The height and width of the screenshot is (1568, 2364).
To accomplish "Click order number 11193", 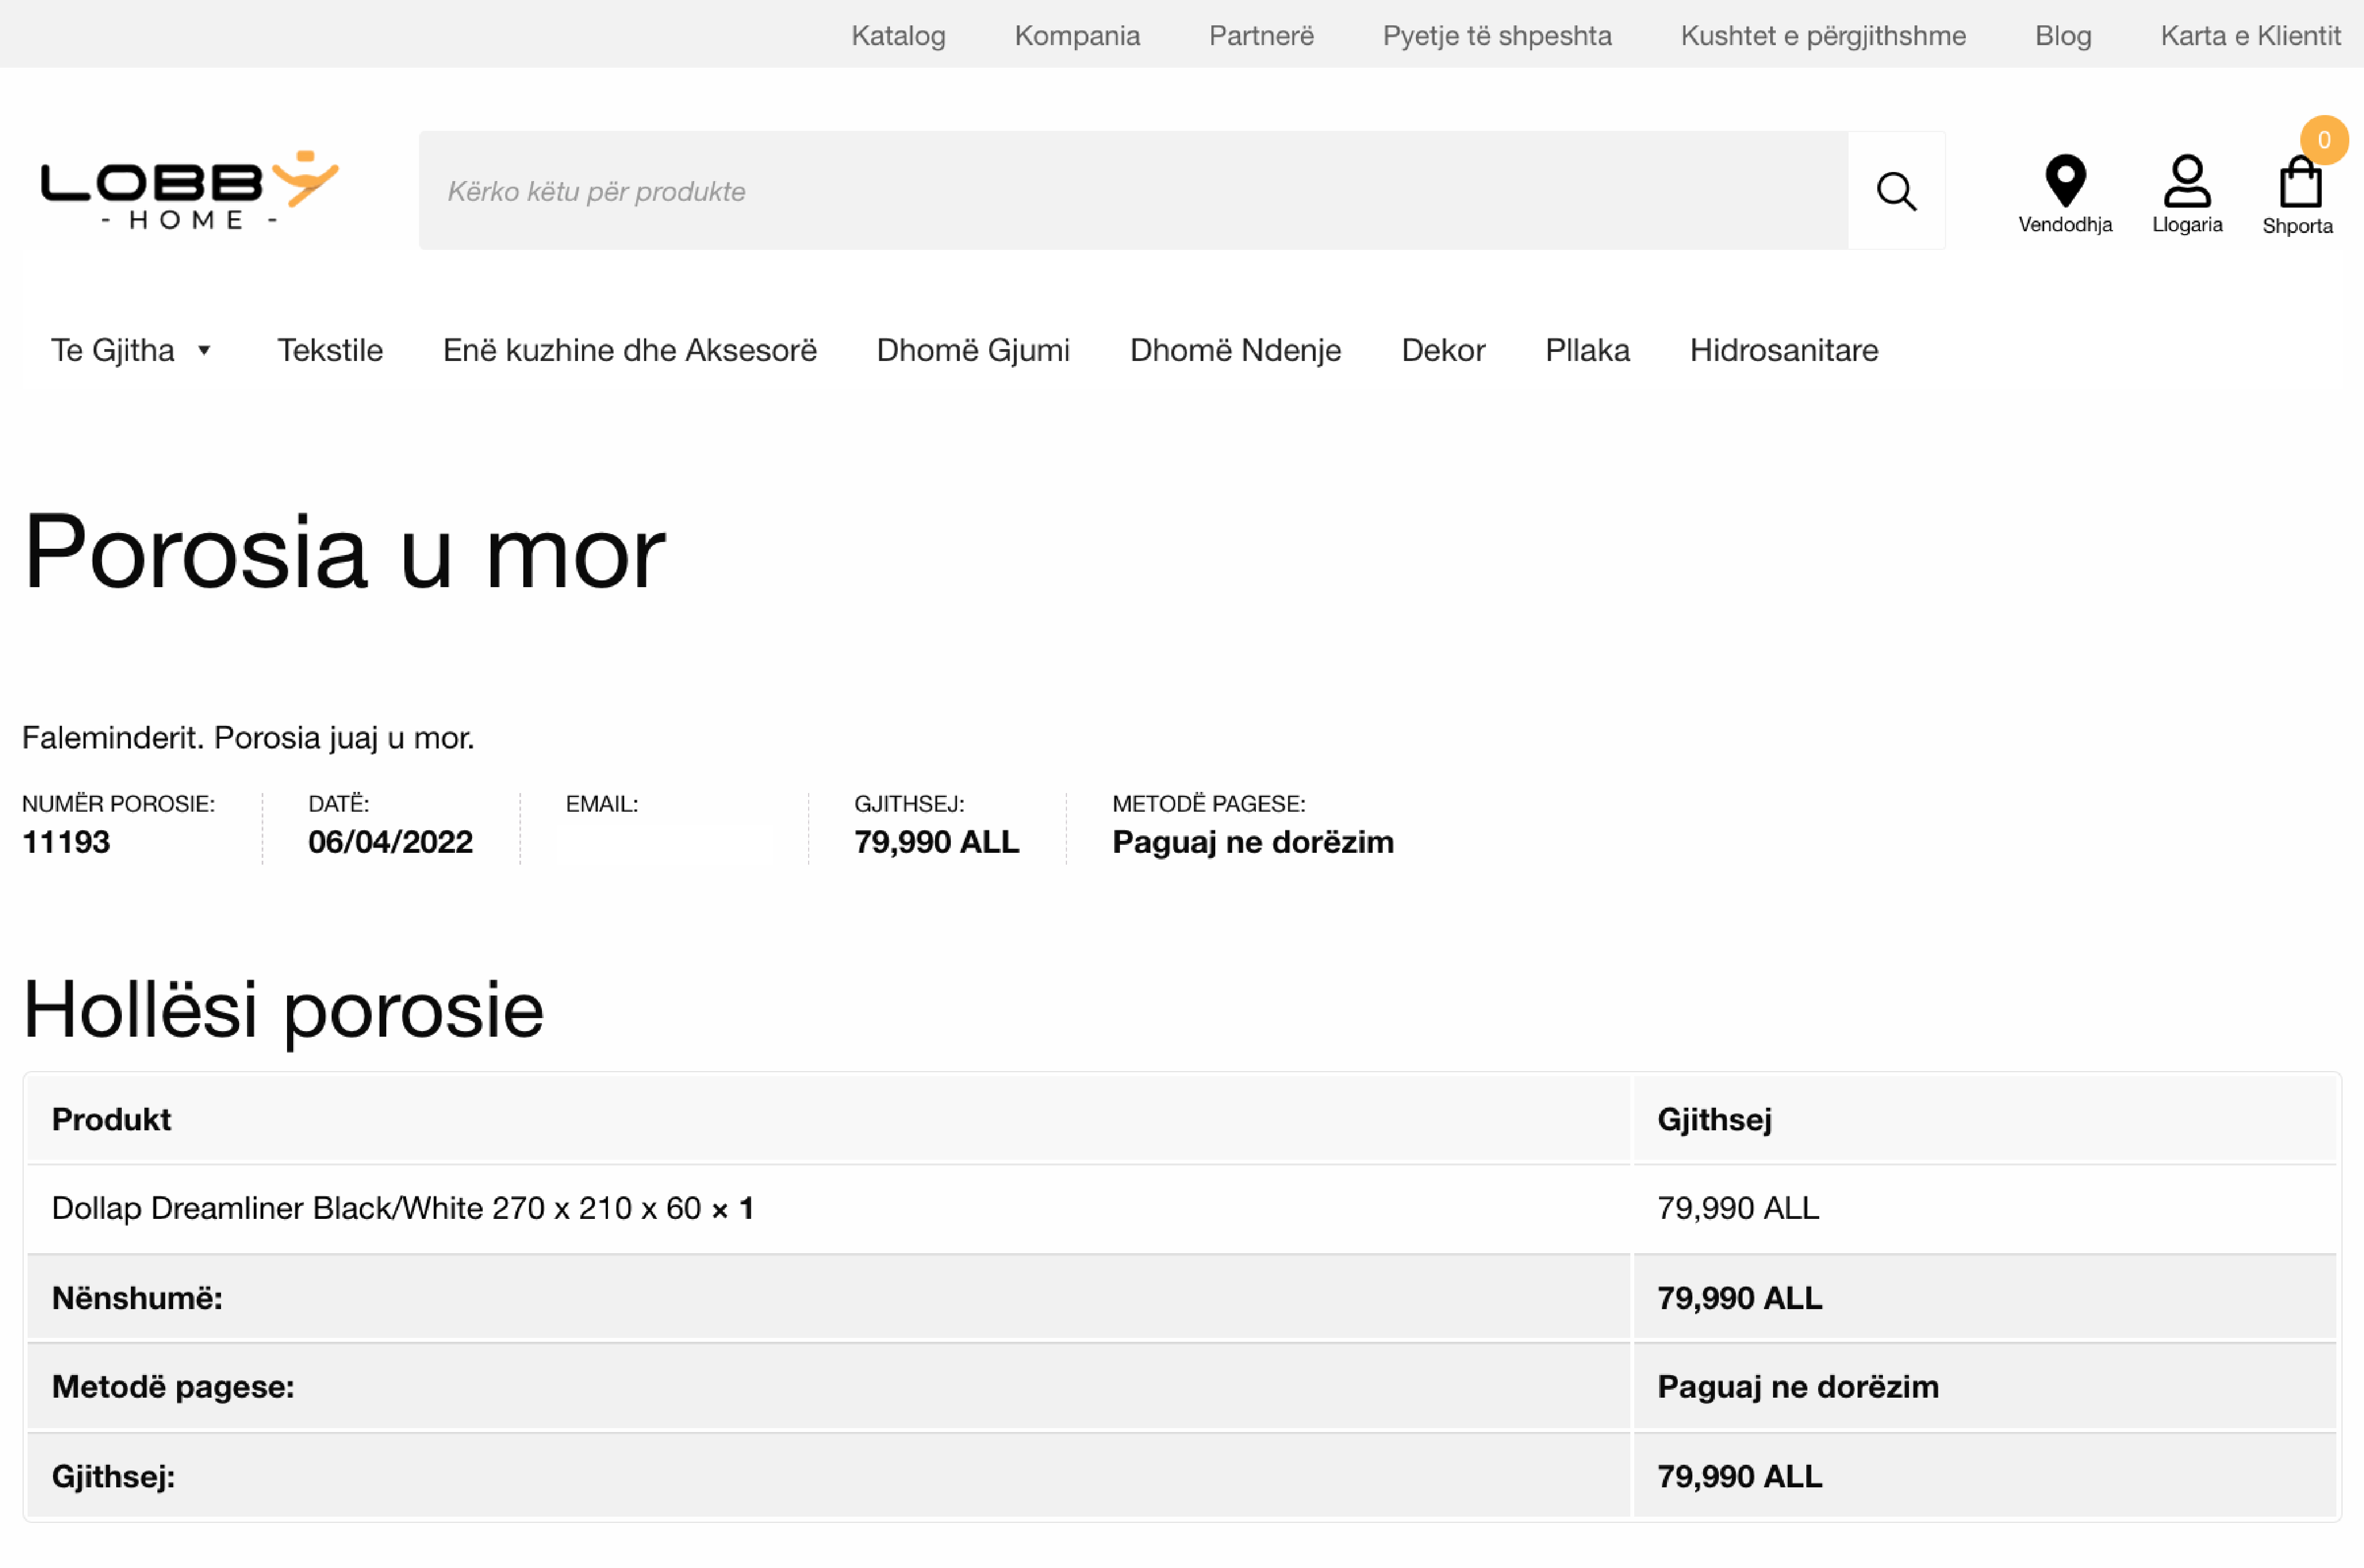I will click(x=66, y=842).
